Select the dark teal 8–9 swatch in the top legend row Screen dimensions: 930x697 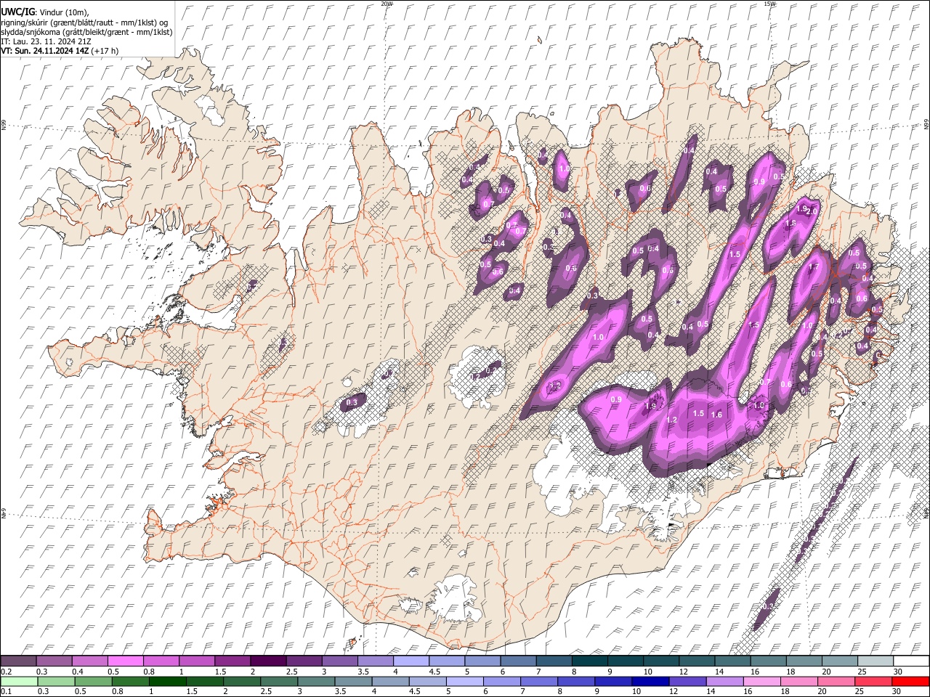(x=589, y=661)
